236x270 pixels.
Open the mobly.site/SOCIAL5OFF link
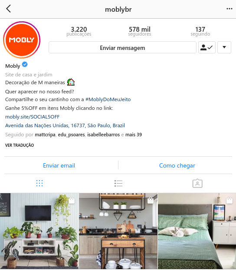[x=33, y=117]
